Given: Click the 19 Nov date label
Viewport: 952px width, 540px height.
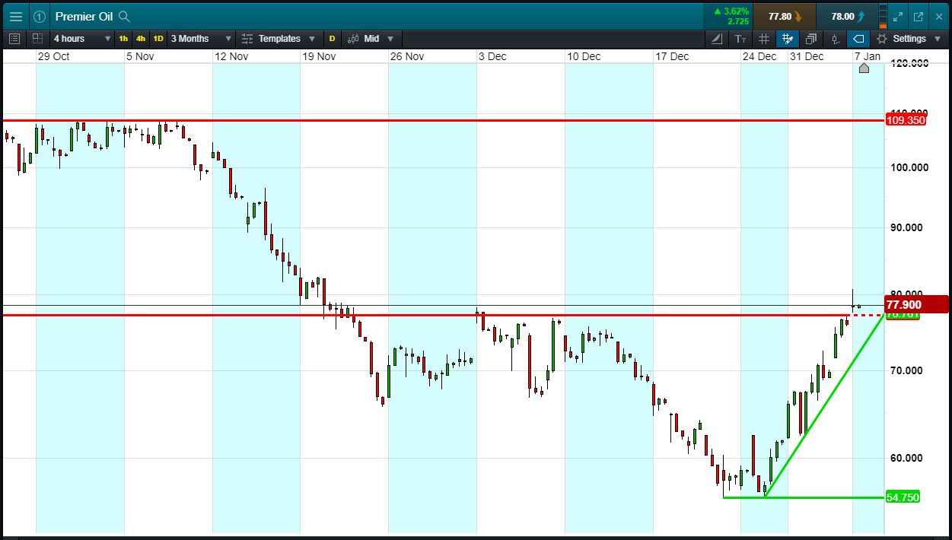Looking at the screenshot, I should 319,56.
